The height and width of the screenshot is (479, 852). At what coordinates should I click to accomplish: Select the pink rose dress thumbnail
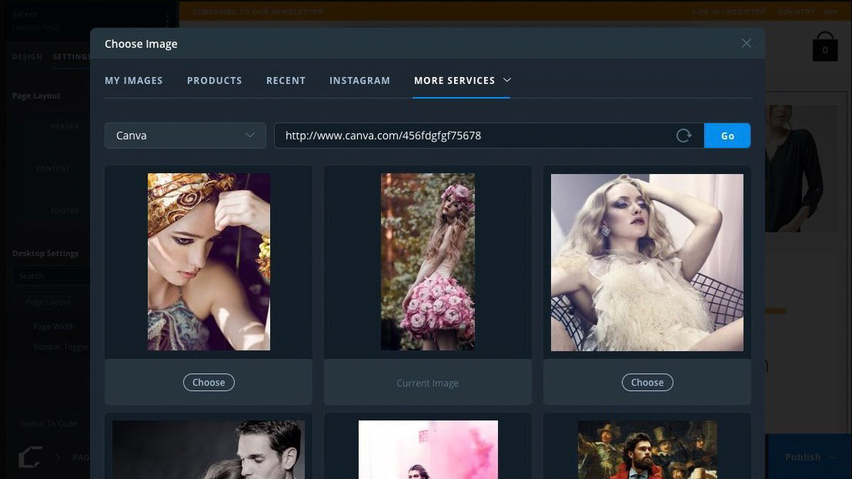pyautogui.click(x=427, y=262)
